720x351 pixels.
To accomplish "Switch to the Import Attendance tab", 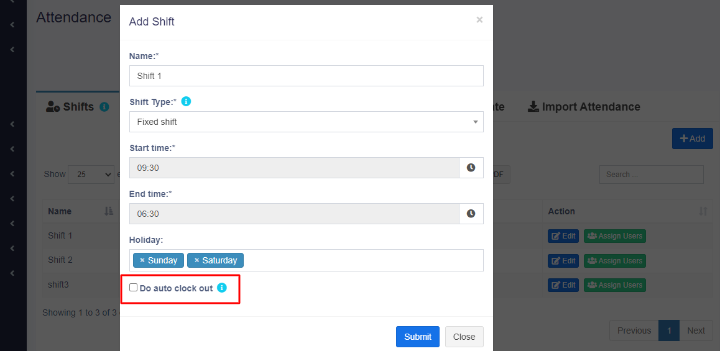I will coord(584,107).
